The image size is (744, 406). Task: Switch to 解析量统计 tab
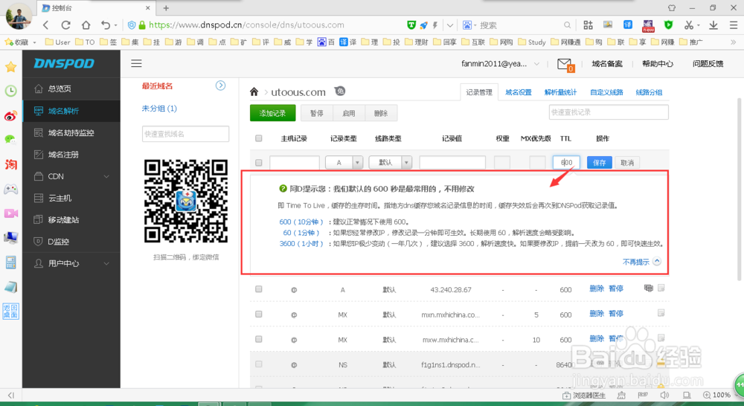(560, 92)
